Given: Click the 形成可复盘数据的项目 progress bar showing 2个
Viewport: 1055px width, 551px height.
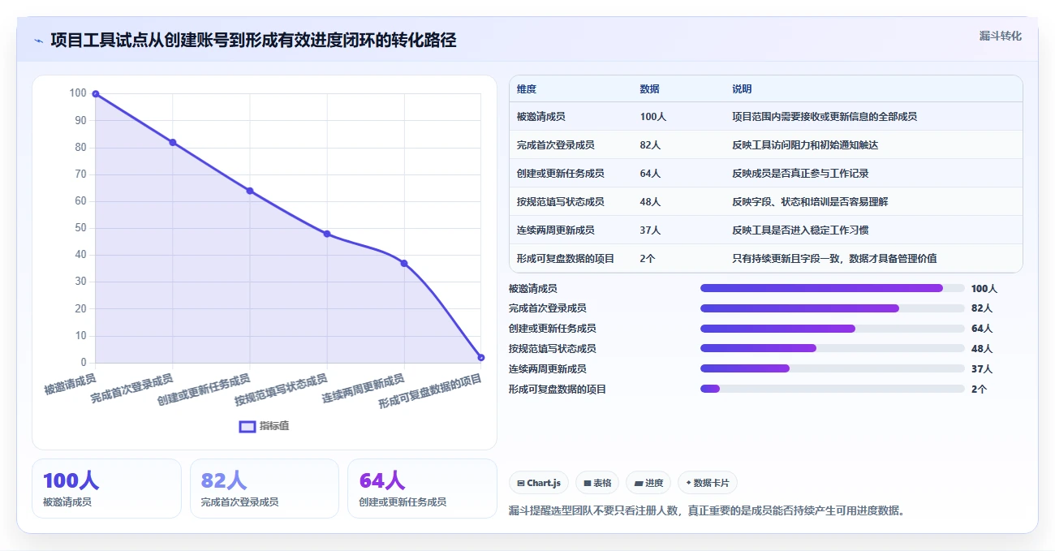Looking at the screenshot, I should 833,389.
